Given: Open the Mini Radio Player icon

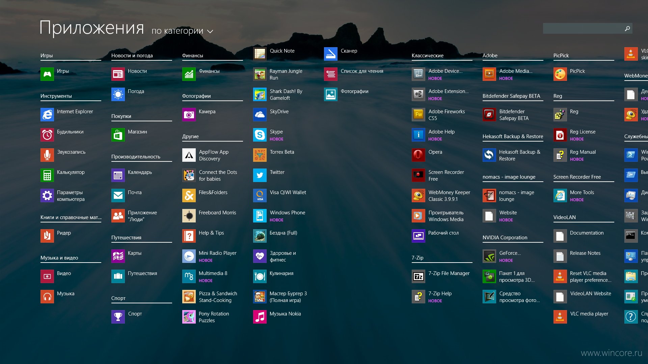Looking at the screenshot, I should 189,256.
